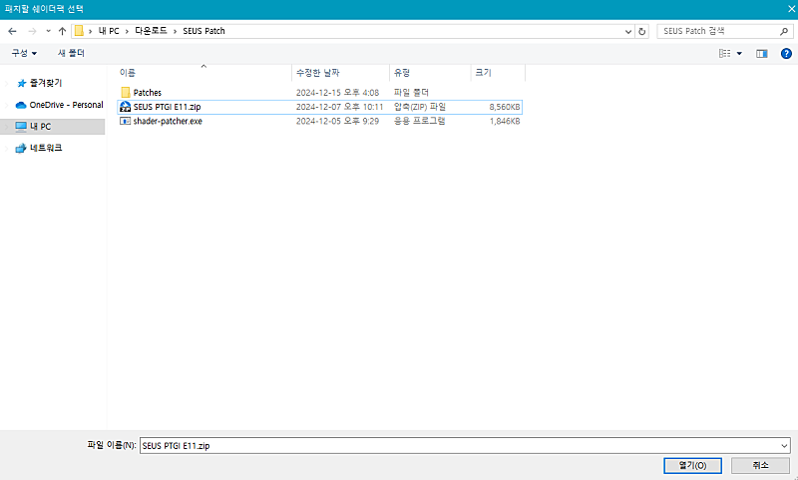Screen dimensions: 798x480
Task: Expand 네트워크 tree node
Action: pyautogui.click(x=7, y=148)
